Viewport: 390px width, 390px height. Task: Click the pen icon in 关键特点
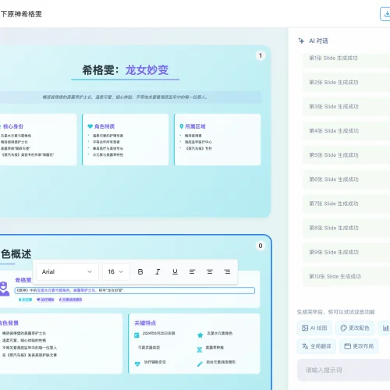[200, 364]
